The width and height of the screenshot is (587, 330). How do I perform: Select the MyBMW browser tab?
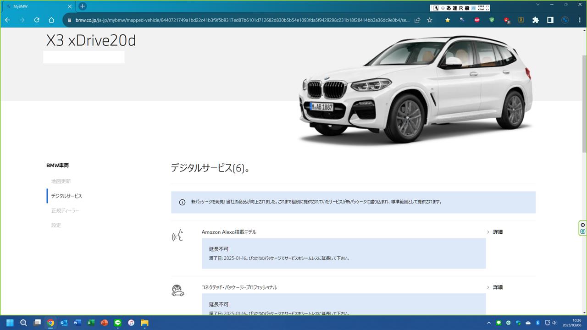(39, 6)
